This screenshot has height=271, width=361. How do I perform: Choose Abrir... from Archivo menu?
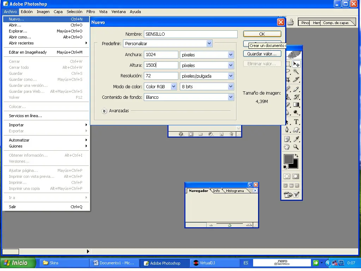coord(45,25)
